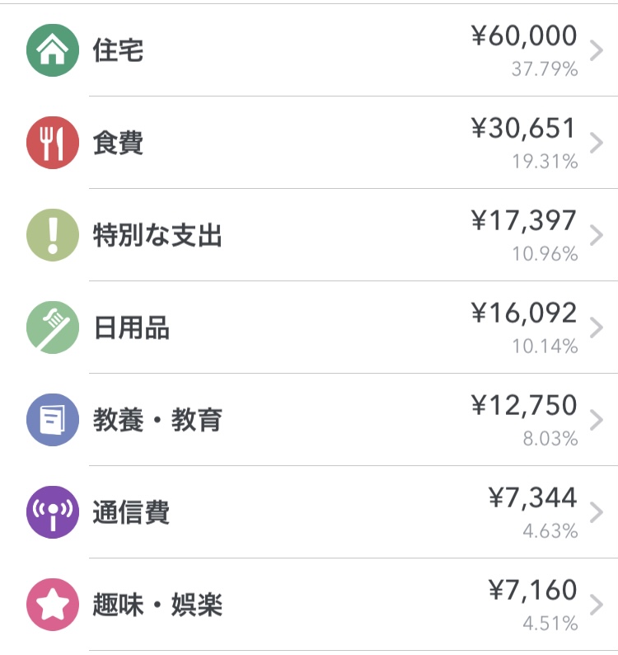Tap the toothbrush daily goods icon
This screenshot has height=655, width=618.
[53, 327]
